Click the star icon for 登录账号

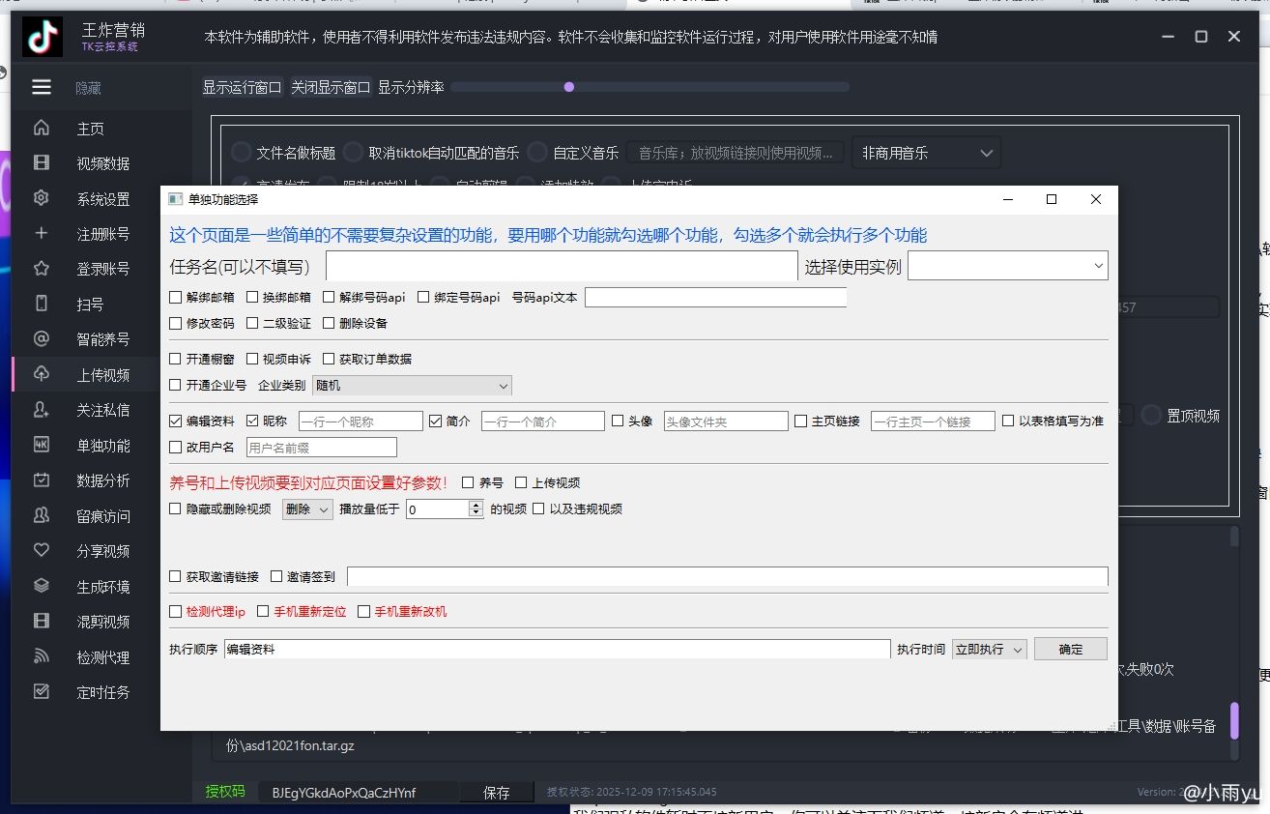[x=42, y=269]
